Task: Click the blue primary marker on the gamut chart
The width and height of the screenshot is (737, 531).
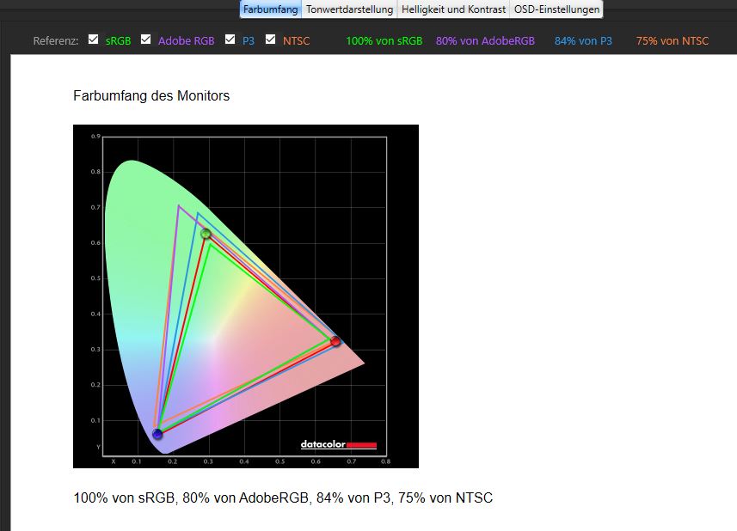Action: (157, 434)
